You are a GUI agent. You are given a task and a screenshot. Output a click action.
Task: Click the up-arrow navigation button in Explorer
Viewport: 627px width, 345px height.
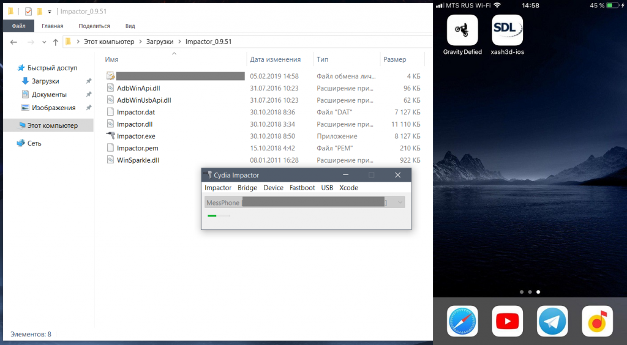(56, 42)
